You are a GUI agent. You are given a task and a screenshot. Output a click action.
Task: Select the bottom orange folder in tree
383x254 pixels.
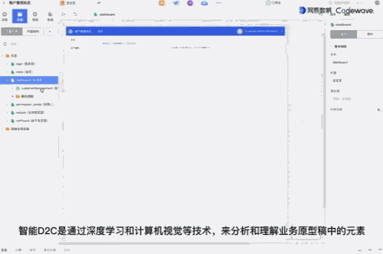17,129
